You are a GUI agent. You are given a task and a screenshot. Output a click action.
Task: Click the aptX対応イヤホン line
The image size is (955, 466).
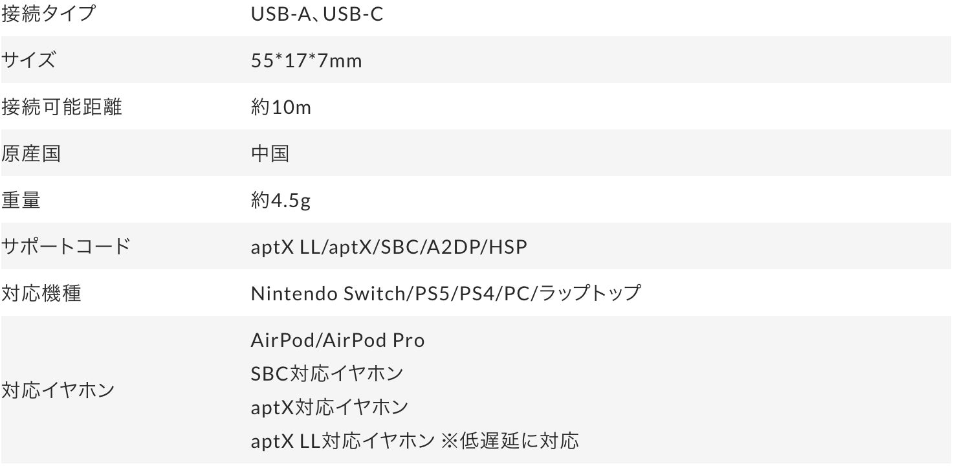(329, 407)
